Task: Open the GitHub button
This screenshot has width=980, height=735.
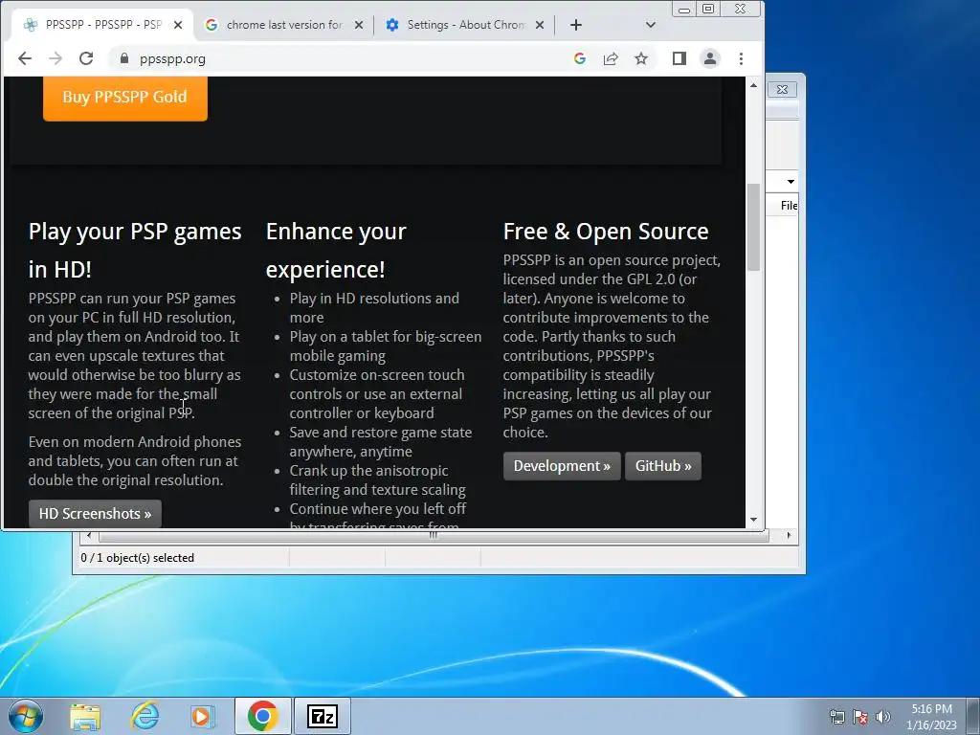Action: click(x=663, y=466)
